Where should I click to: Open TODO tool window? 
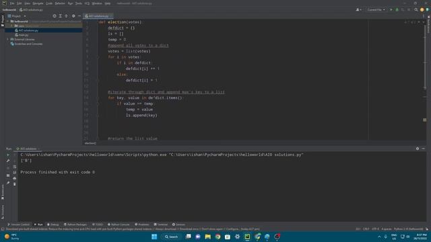click(97, 225)
